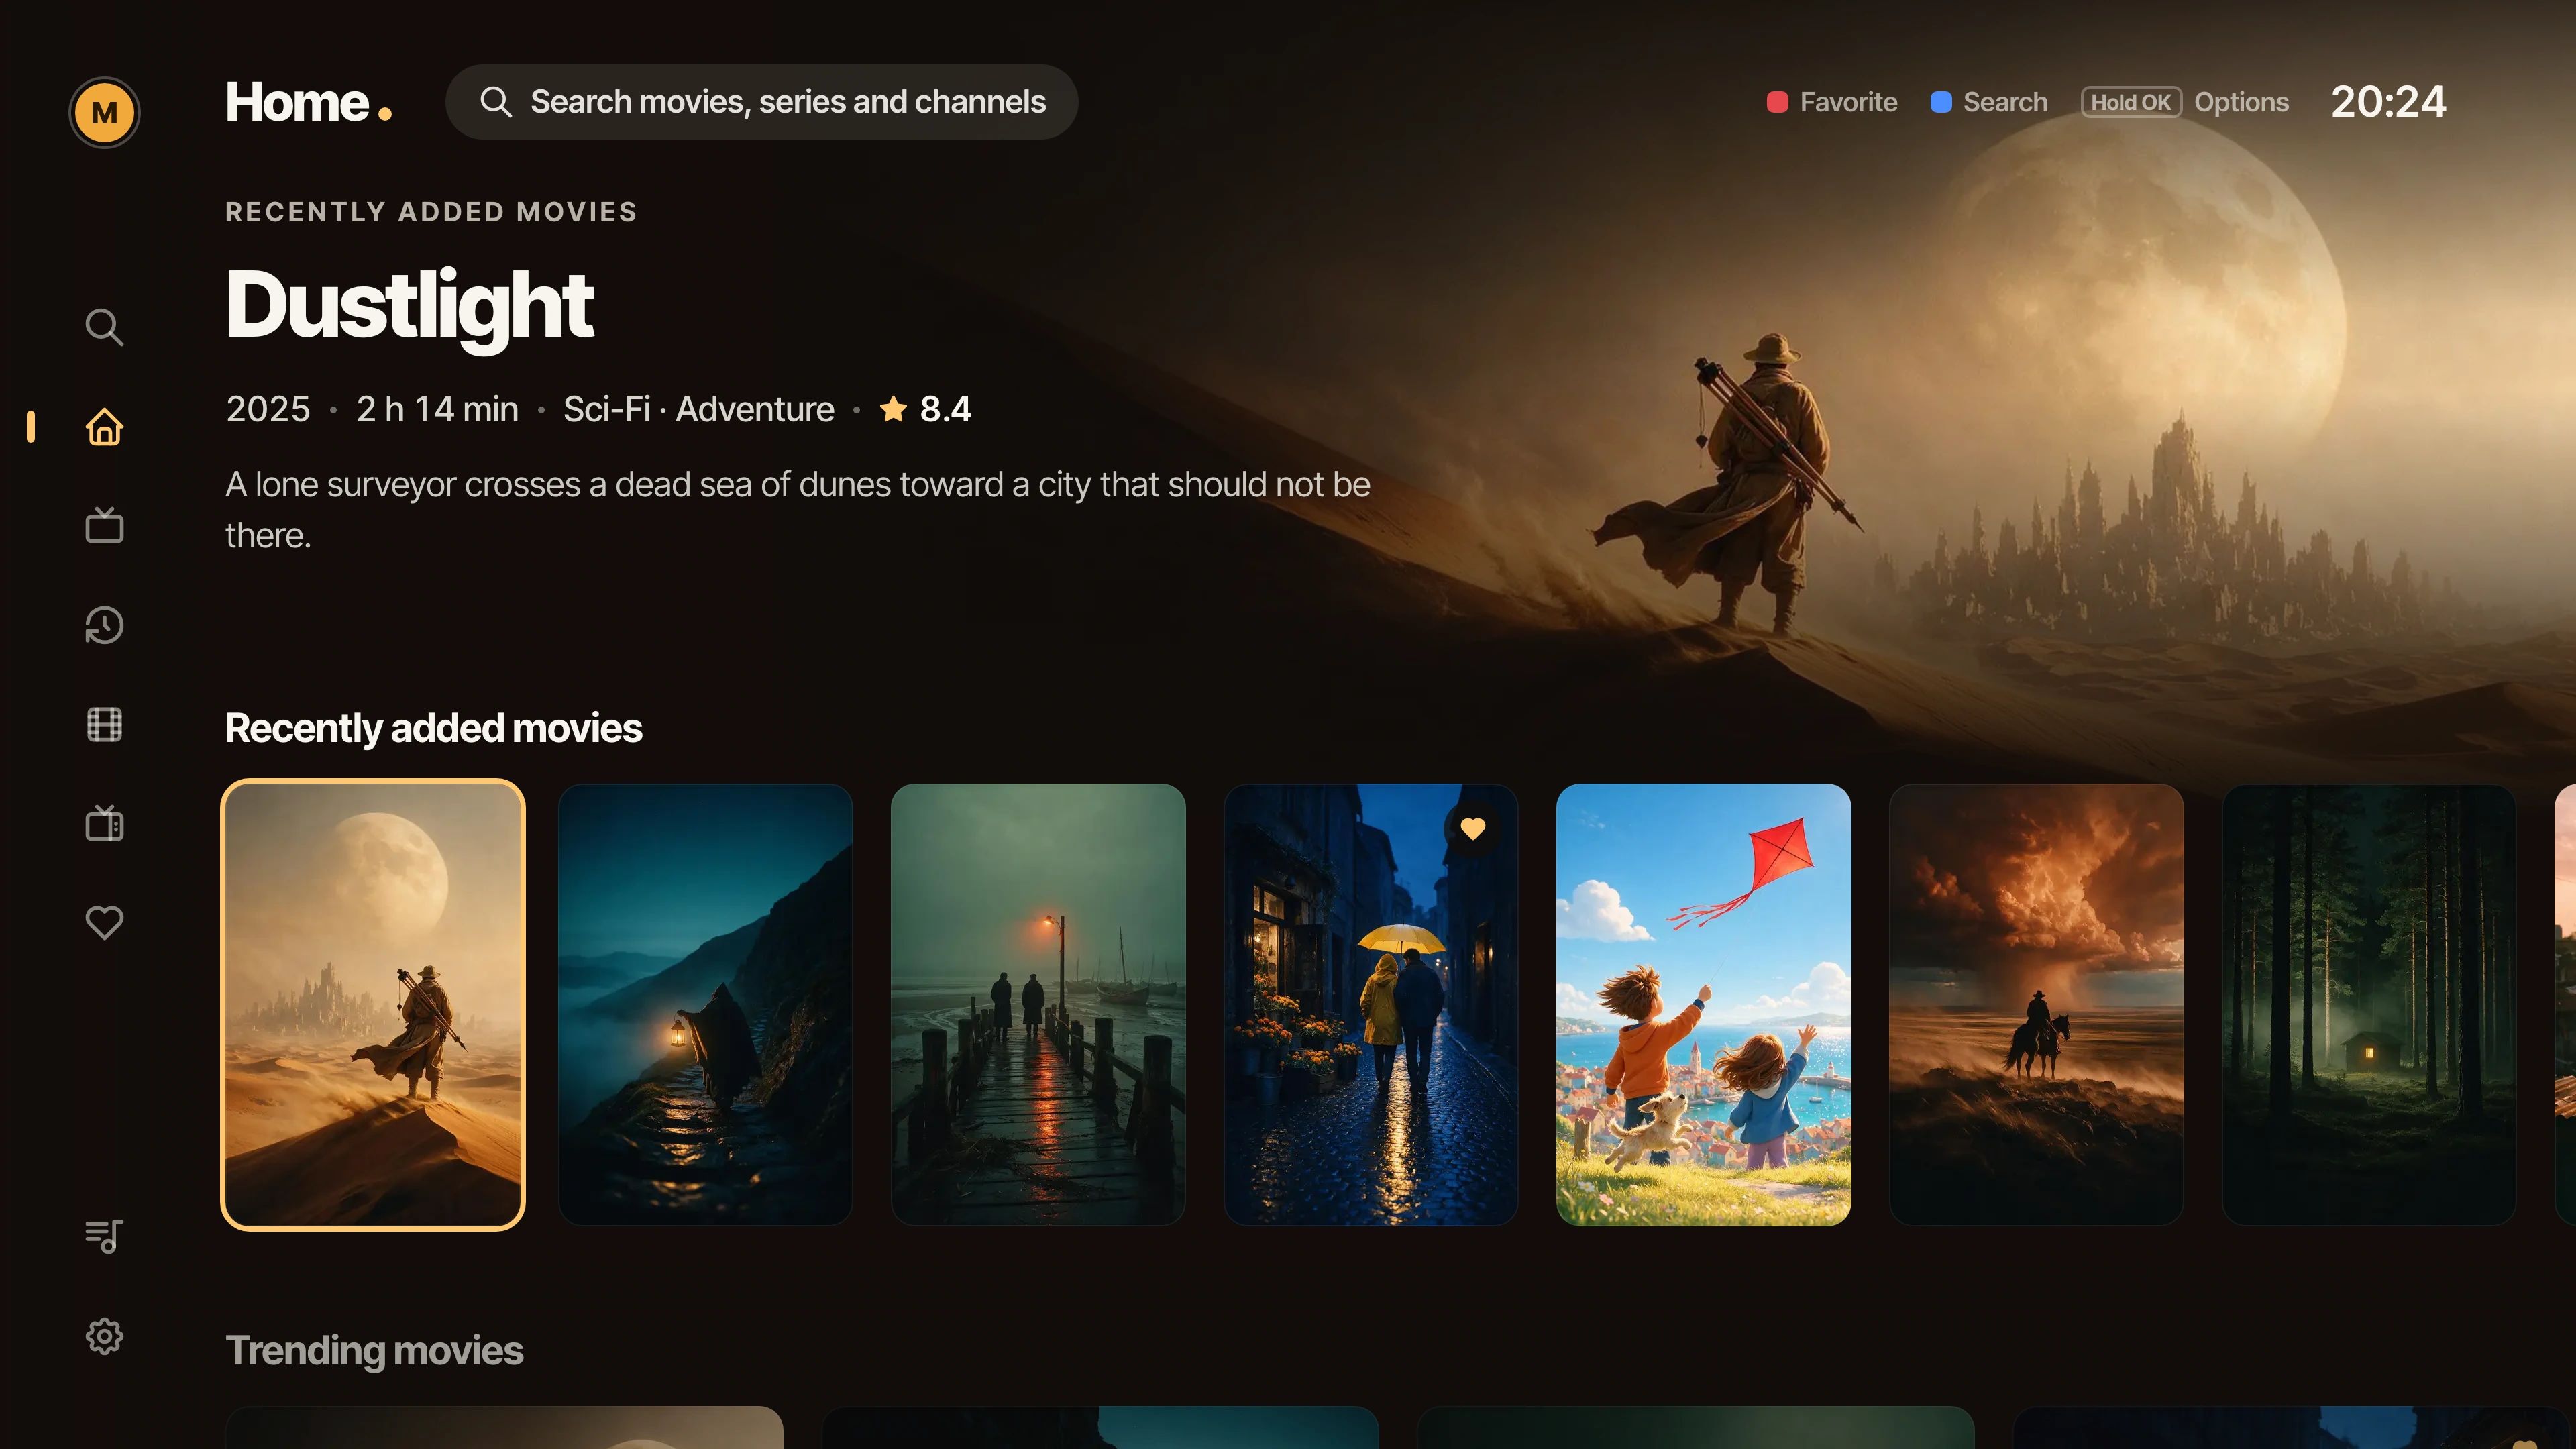Open the fourth Trending movies card

tap(2292, 1428)
